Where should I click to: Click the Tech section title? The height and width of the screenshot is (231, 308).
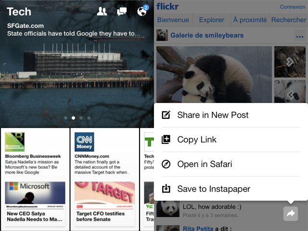coord(19,12)
